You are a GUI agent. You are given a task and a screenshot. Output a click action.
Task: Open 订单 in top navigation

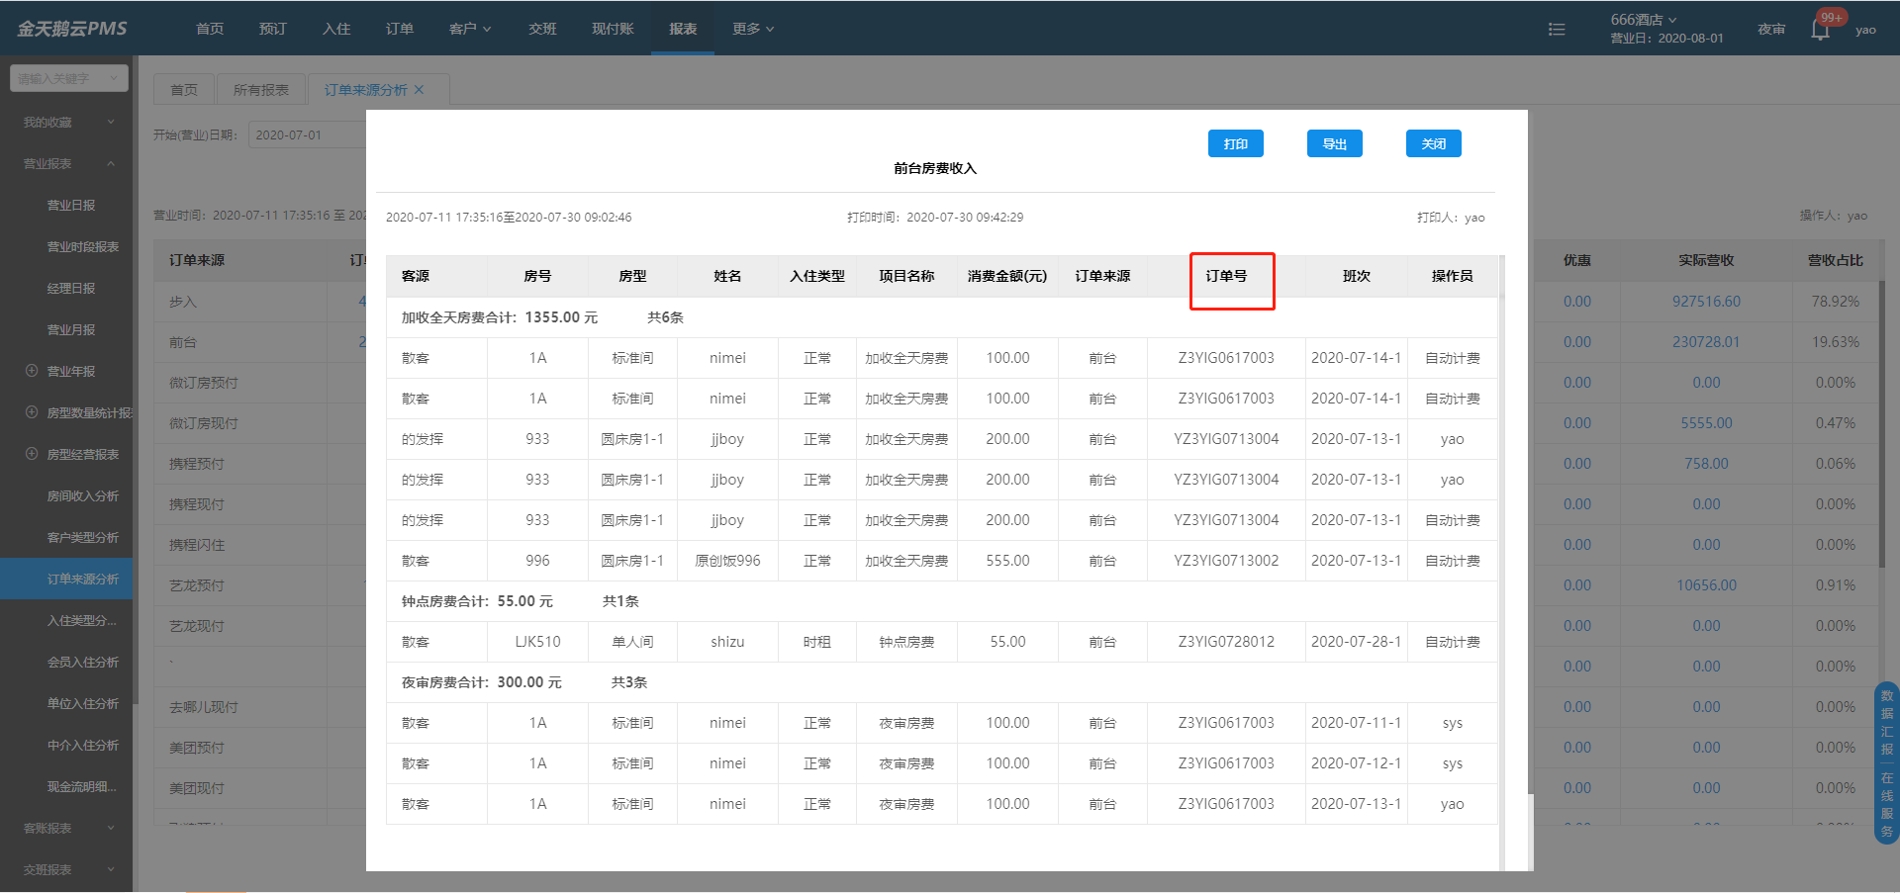point(400,29)
